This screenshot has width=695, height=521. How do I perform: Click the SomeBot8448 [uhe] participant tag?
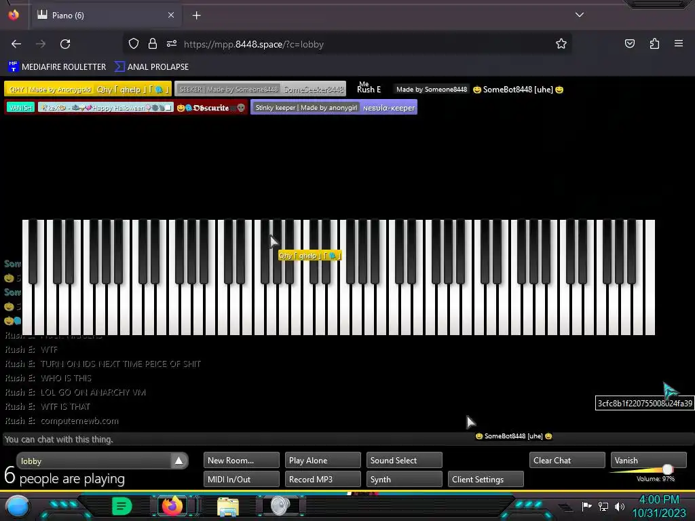[x=478, y=89]
